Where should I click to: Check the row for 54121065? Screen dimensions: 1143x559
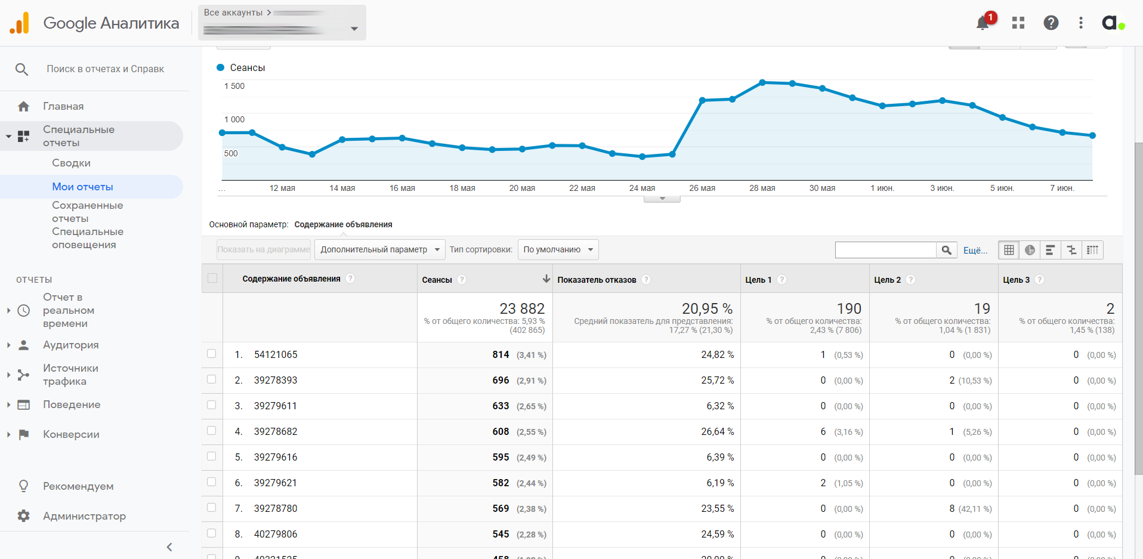point(211,354)
